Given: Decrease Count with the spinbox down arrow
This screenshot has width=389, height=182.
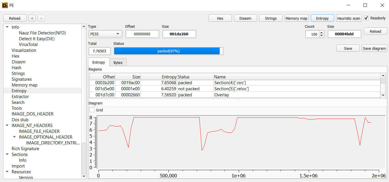Looking at the screenshot, I should (x=321, y=36).
